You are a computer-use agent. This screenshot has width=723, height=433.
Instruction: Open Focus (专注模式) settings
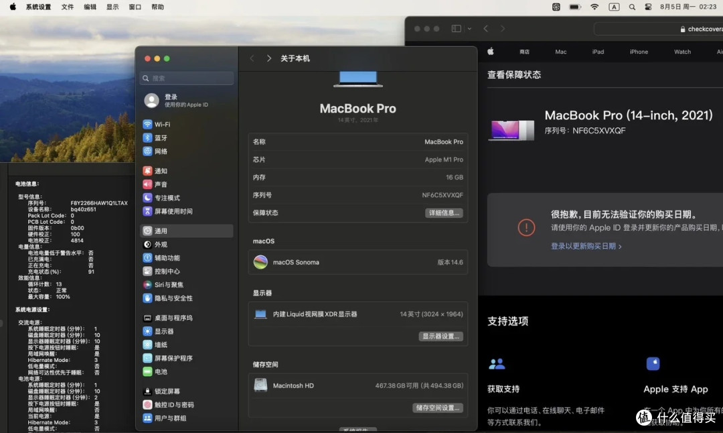point(187,198)
